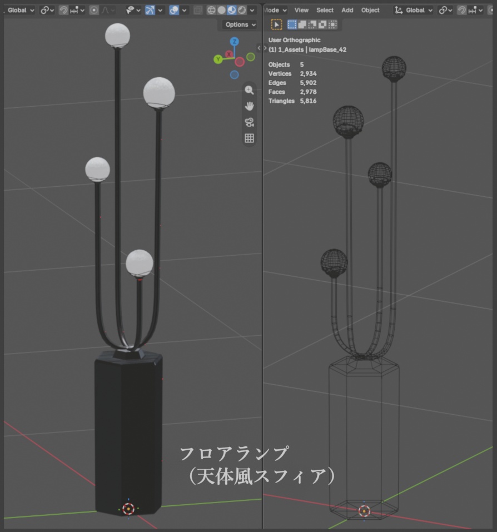Open the Object menu
Screen dimensions: 497x532
tap(370, 10)
